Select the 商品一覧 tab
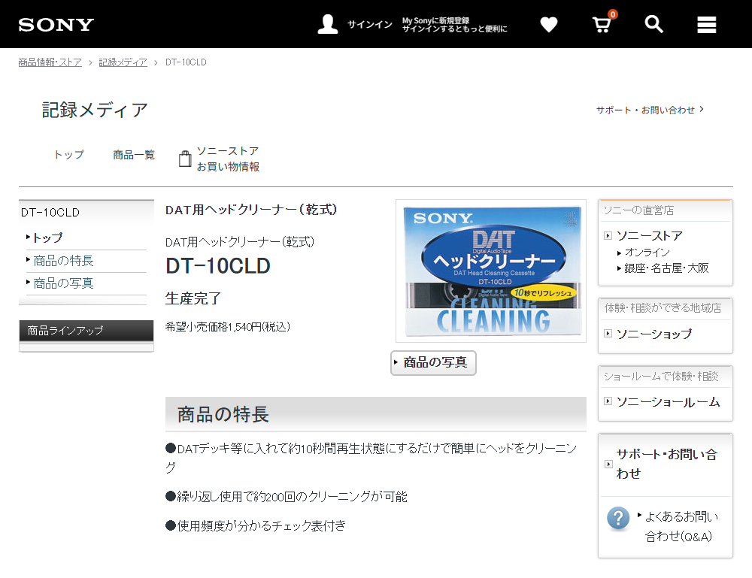This screenshot has height=578, width=752. [134, 155]
